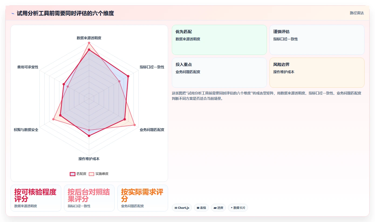The height and width of the screenshot is (222, 375).
Task: Toggle the 匹配度 legend item
Action: coord(78,174)
